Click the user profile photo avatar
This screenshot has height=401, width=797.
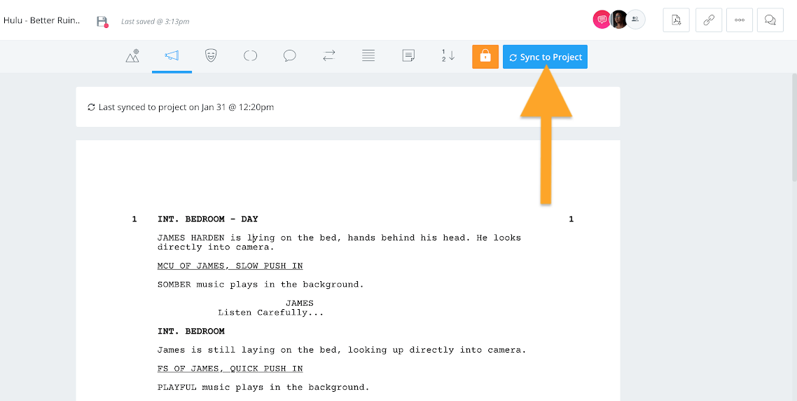coord(618,20)
